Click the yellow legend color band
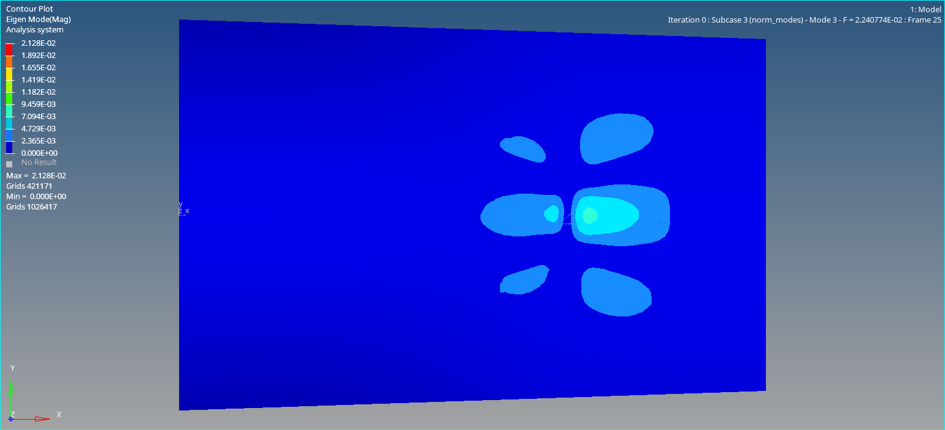This screenshot has width=945, height=430. (9, 74)
